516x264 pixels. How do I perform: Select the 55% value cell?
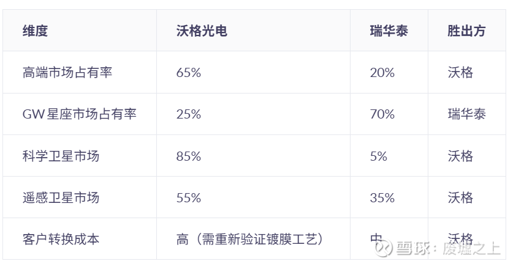click(x=188, y=197)
